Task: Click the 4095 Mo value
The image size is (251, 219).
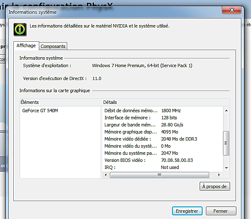Action: pyautogui.click(x=170, y=132)
